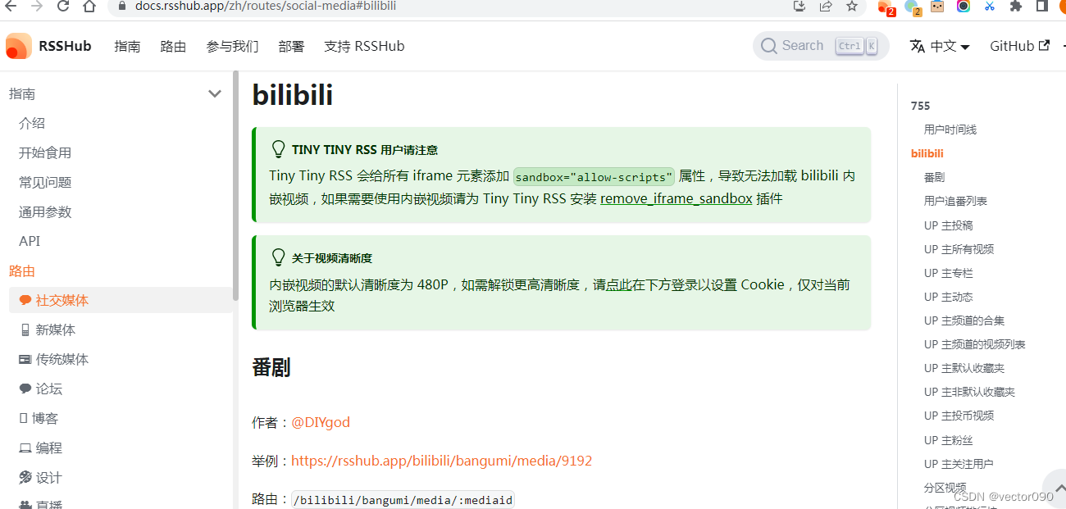Click the palette icon beside 设计
1066x509 pixels.
25,477
